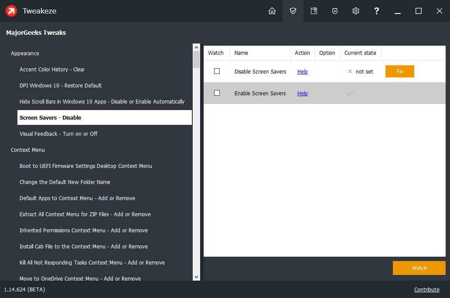450x298 pixels.
Task: Open the Home icon in the header
Action: pos(272,11)
